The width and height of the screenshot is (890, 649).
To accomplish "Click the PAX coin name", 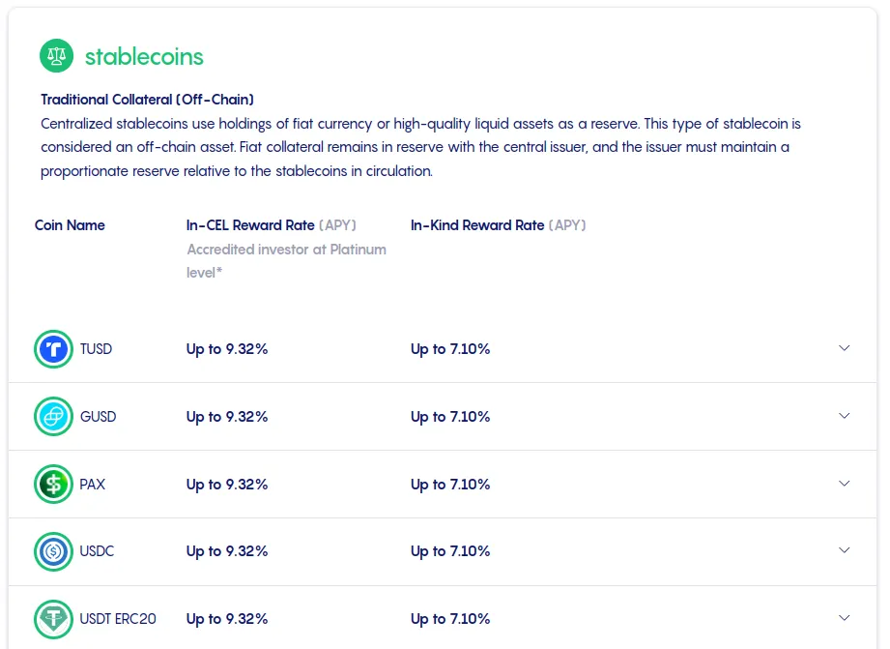I will [x=92, y=485].
